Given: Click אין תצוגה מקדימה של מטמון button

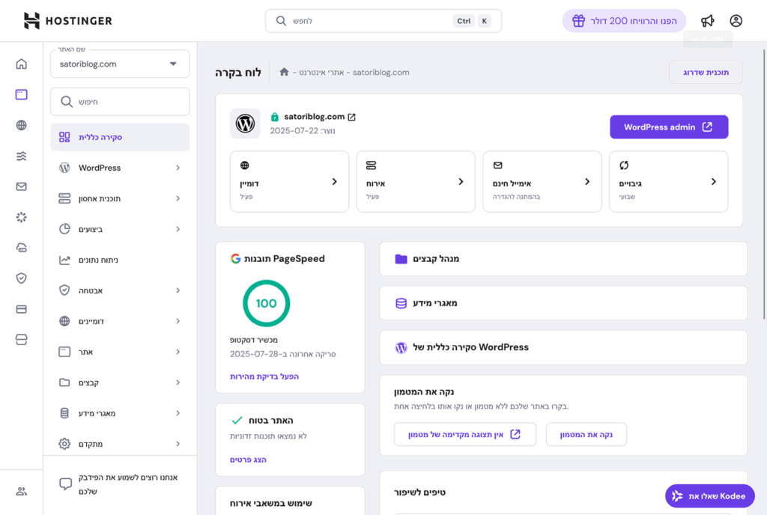Looking at the screenshot, I should (x=464, y=434).
